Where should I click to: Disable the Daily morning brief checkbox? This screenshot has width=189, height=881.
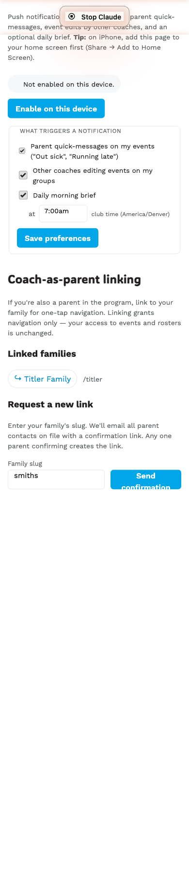[x=23, y=195]
